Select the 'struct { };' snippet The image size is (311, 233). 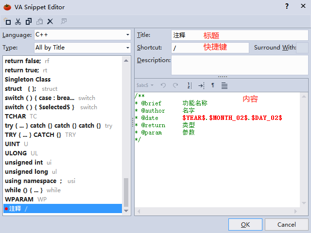tap(63, 88)
